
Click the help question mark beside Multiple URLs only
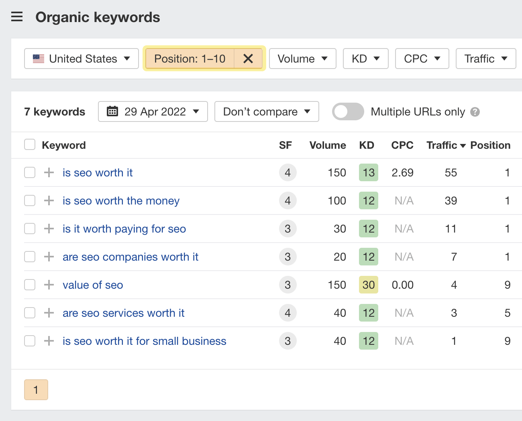click(x=475, y=112)
